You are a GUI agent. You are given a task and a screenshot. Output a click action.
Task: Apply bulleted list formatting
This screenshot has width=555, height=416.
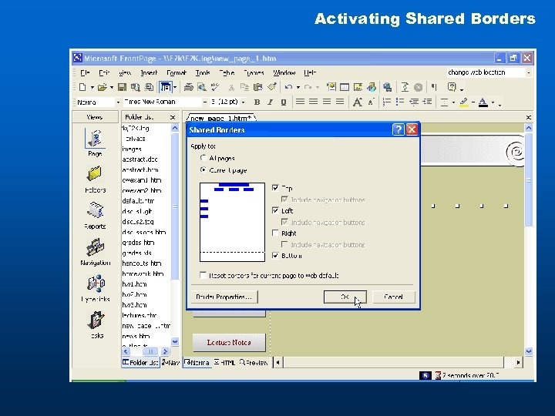pos(400,102)
